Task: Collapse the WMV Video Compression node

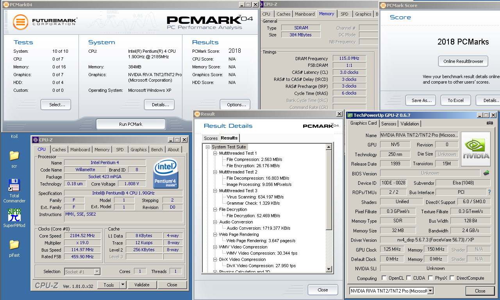Action: click(215, 247)
